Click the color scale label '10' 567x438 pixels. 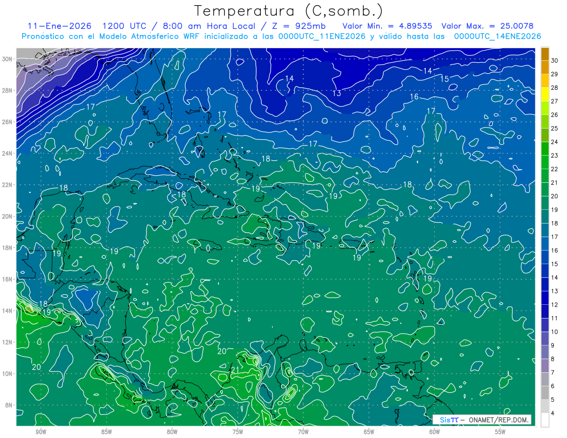(x=555, y=332)
